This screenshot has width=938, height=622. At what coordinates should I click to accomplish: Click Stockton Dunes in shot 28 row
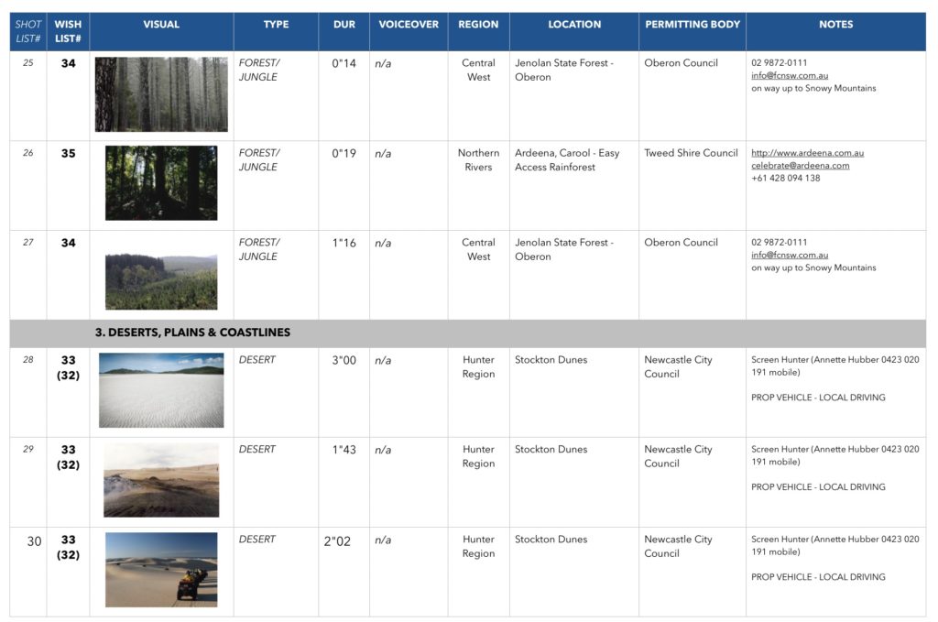click(551, 359)
